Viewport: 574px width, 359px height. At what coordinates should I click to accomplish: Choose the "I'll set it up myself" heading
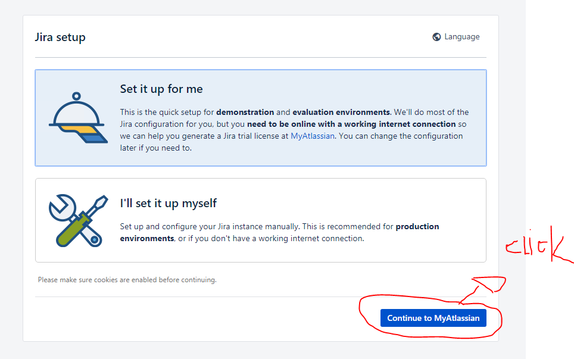[x=169, y=203]
